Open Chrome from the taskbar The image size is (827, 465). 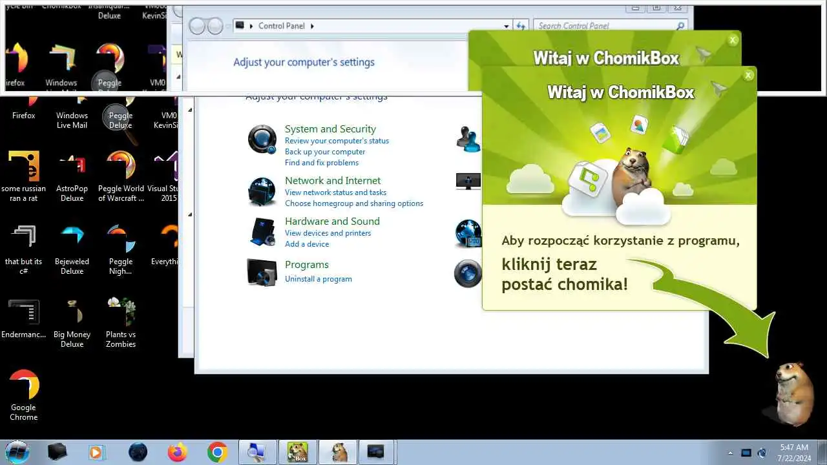(217, 452)
